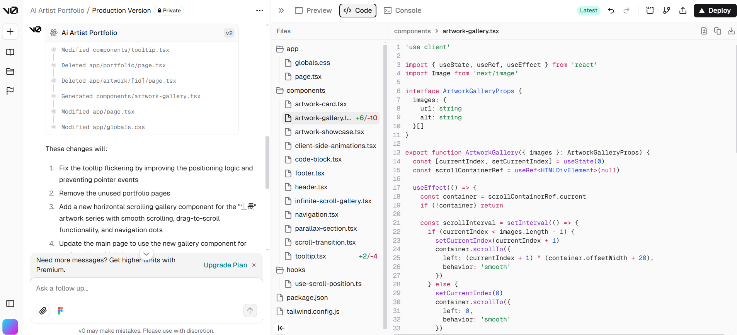Open the flag feedback icon in sidebar
The height and width of the screenshot is (335, 737).
point(10,91)
